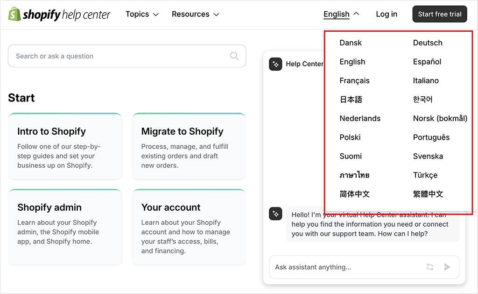Pick Norsk (bokmål) in the language list

[x=440, y=118]
